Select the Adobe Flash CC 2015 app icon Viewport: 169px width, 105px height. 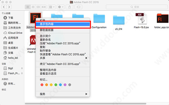[x=36, y=18]
